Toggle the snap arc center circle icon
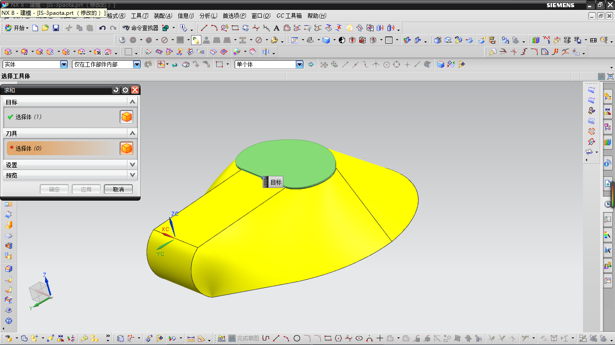This screenshot has height=345, width=615. tap(387, 65)
